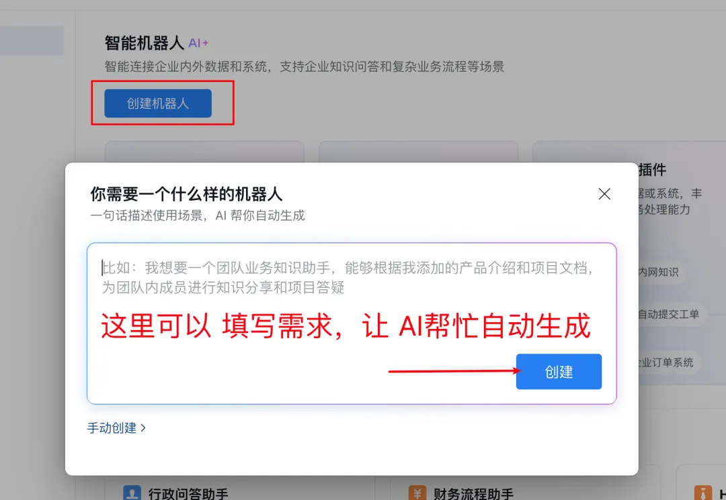
Task: Select the highlighted item in left sidebar
Action: point(32,41)
